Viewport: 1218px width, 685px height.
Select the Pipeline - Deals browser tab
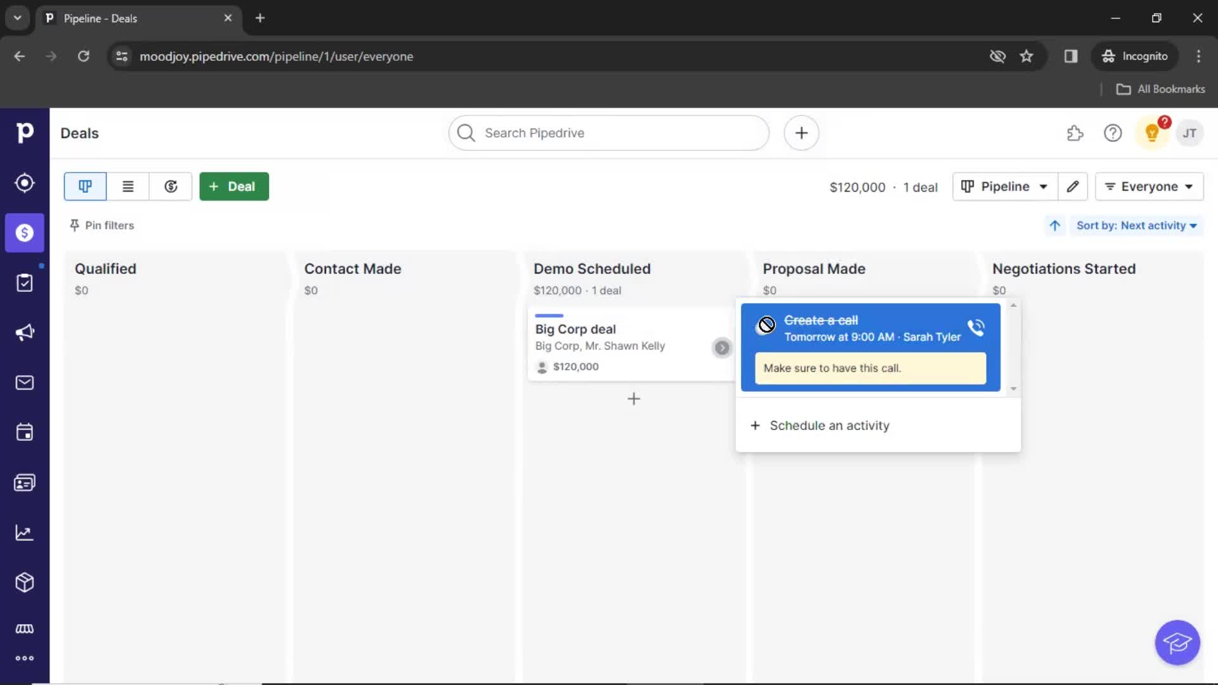[138, 18]
